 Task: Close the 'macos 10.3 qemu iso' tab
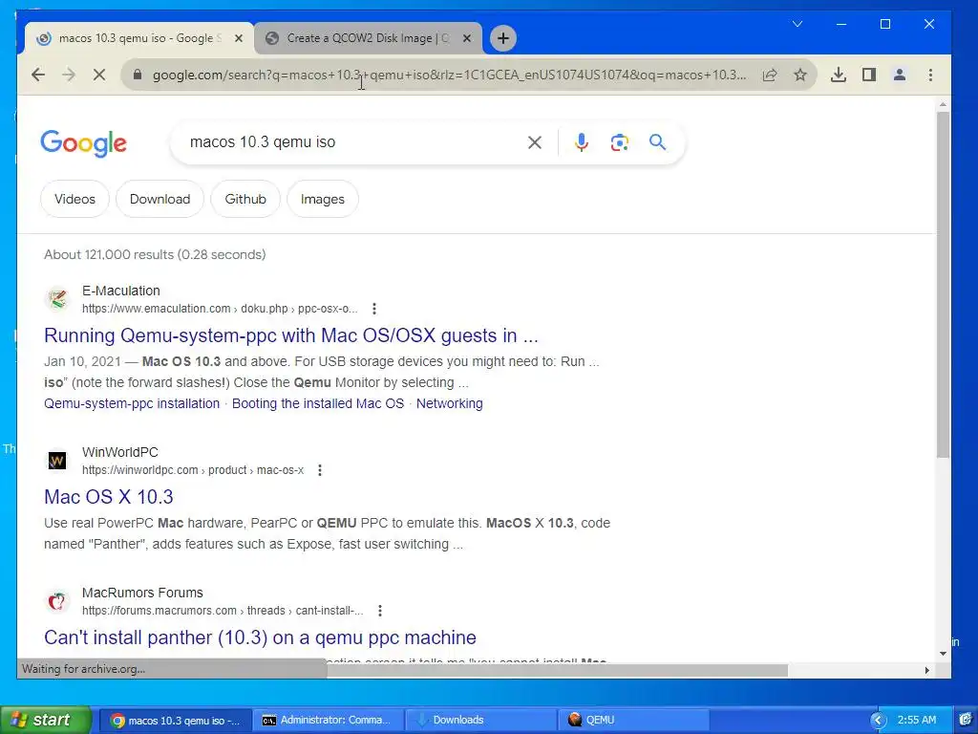click(x=238, y=38)
